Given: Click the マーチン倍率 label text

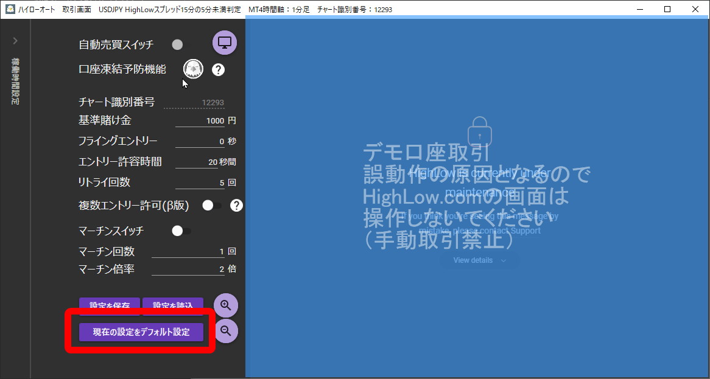Looking at the screenshot, I should coord(107,269).
